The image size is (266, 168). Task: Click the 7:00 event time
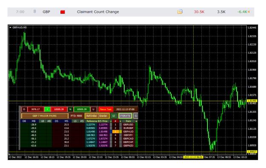20,12
